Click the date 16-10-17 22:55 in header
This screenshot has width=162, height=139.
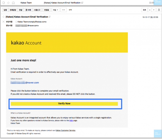(x=150, y=17)
